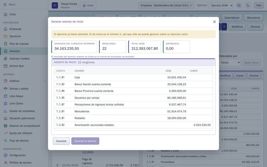The height and width of the screenshot is (167, 267).
Task: Click the Inicio house icon in sidebar
Action: pos(6,14)
